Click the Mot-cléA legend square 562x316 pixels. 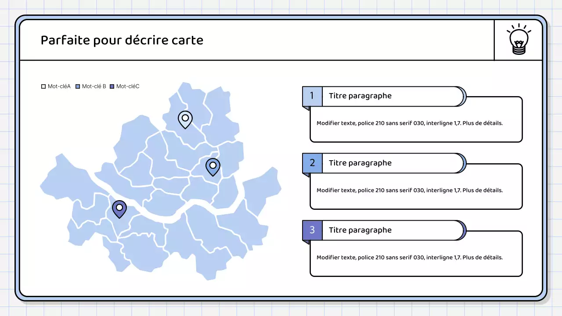coord(43,86)
